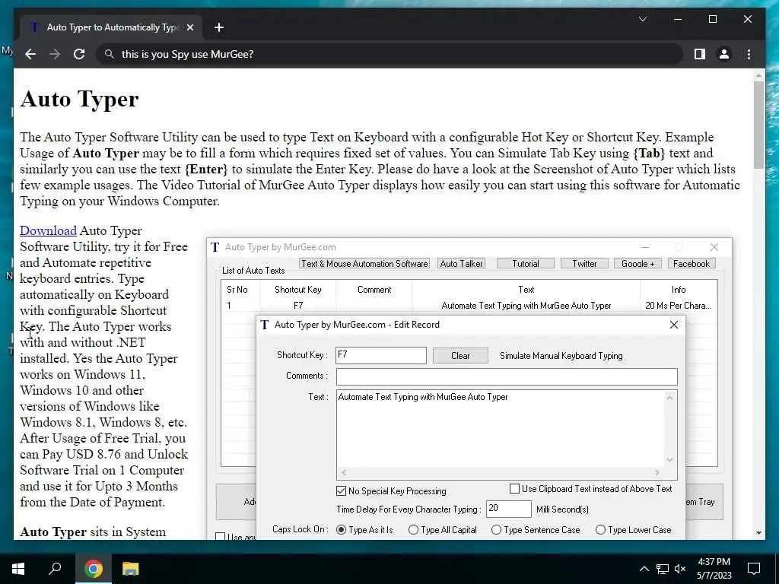Screen dimensions: 779x584
Task: Open the Windows Start menu
Action: point(18,568)
